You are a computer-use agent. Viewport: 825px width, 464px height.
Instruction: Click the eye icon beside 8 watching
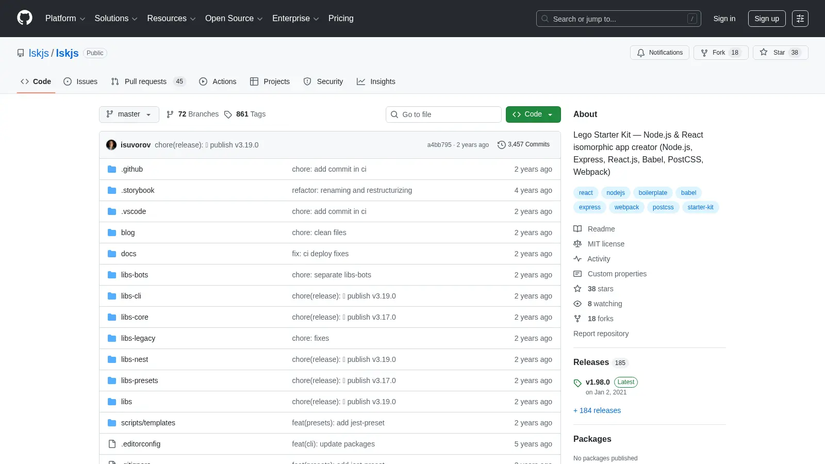[x=577, y=304]
